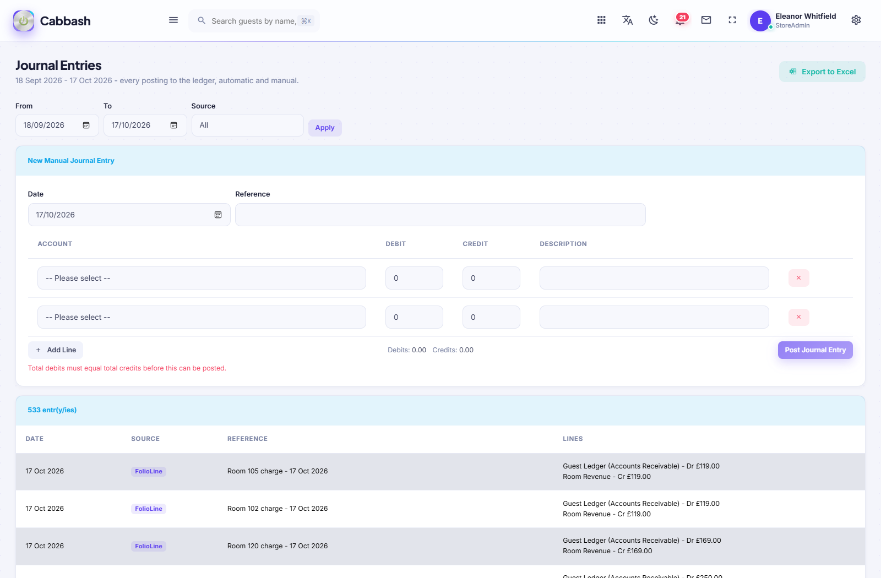Open Eleanor Whitfield's user avatar menu
The width and height of the screenshot is (881, 578).
[760, 21]
